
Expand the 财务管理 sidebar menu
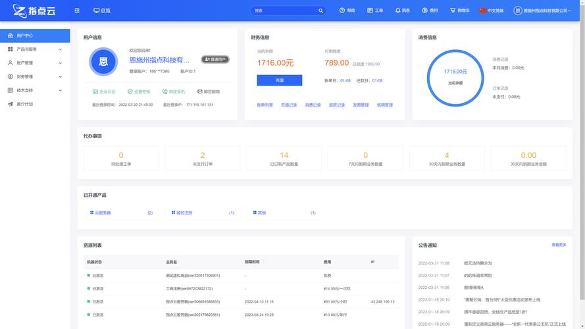pyautogui.click(x=35, y=76)
